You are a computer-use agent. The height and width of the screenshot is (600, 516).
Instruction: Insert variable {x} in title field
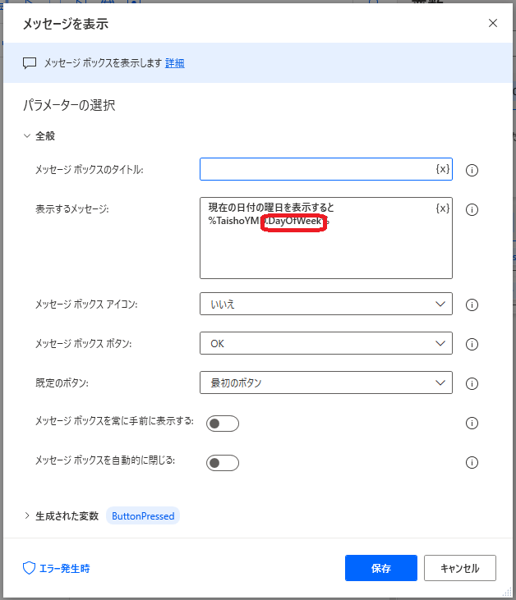click(x=442, y=169)
